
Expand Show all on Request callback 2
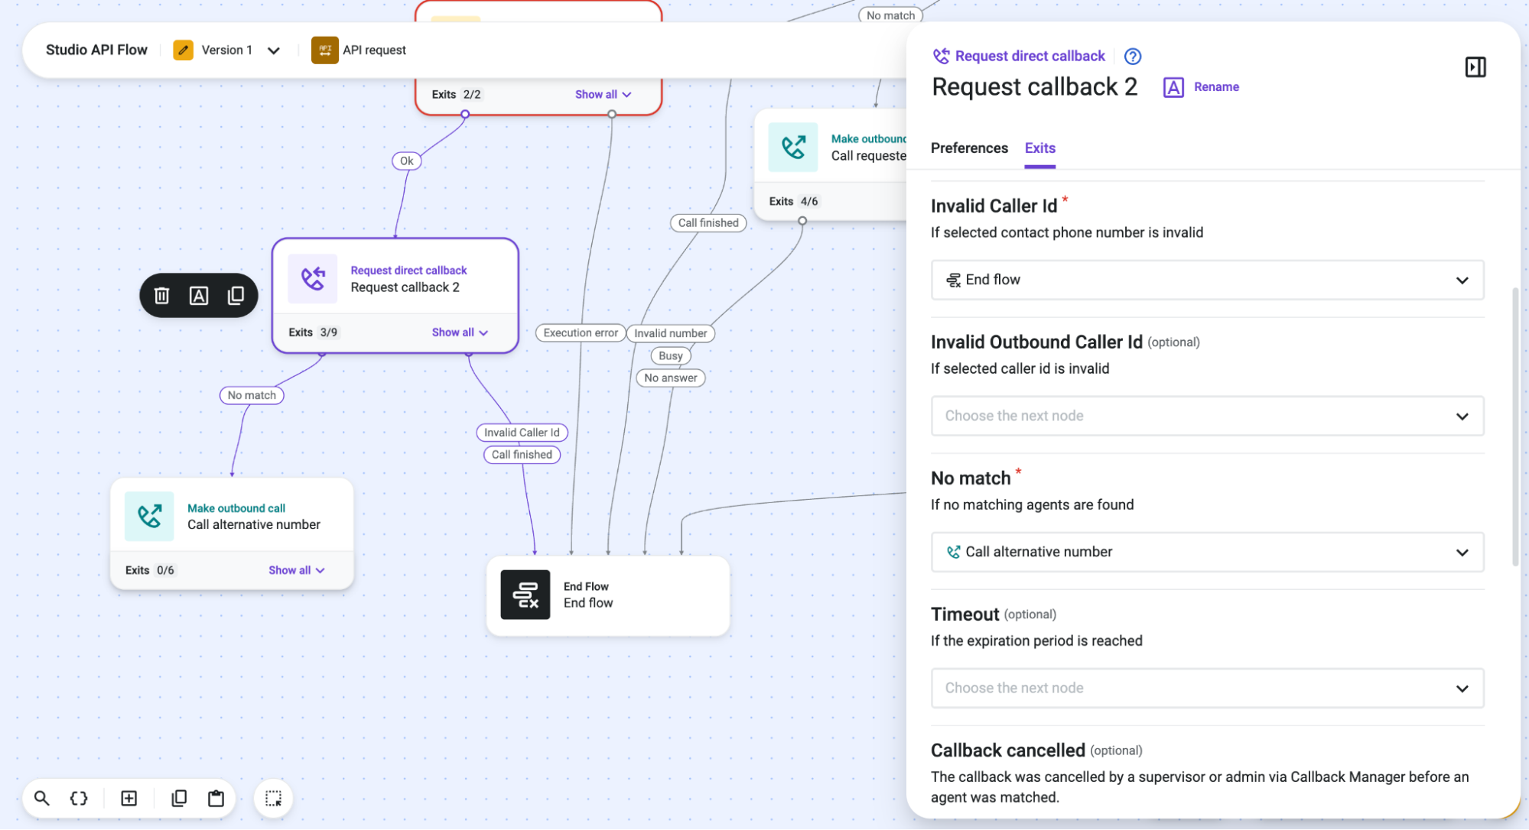click(460, 332)
